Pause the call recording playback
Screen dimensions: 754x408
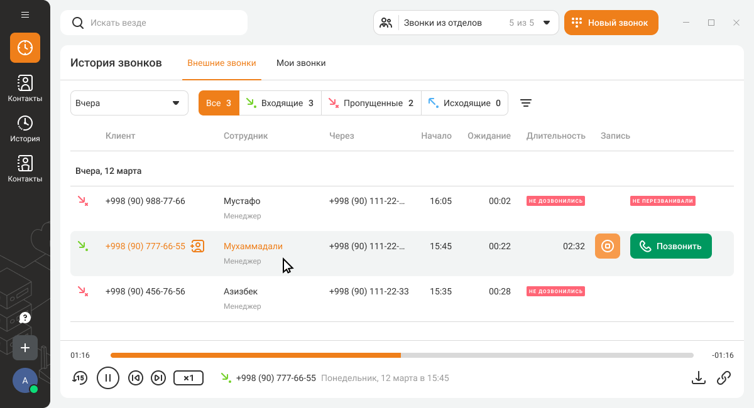108,378
